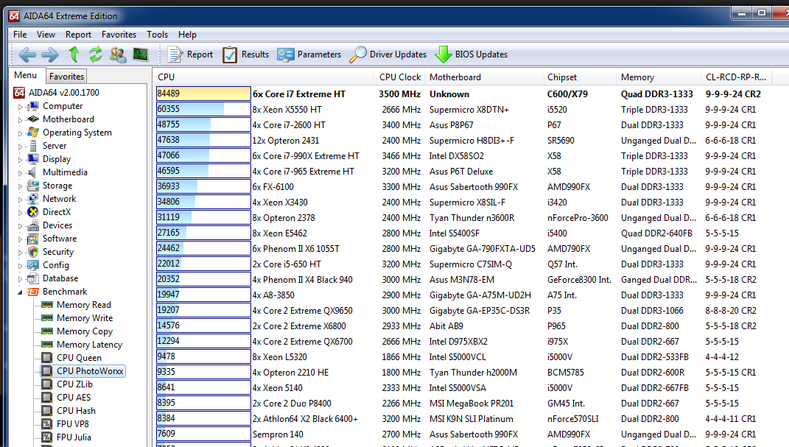Select the Memory Write benchmark
Image resolution: width=789 pixels, height=447 pixels.
click(85, 318)
